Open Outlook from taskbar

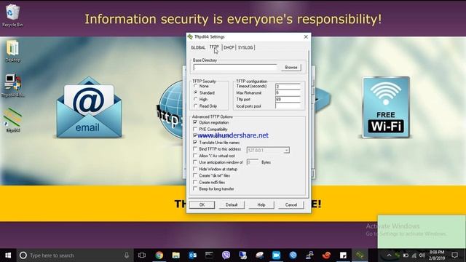coord(192,255)
